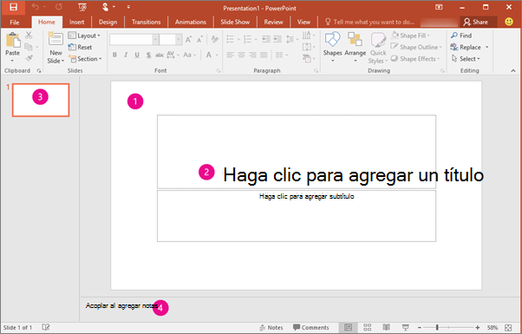Open the Layout dropdown
This screenshot has height=334, width=522.
[x=84, y=36]
